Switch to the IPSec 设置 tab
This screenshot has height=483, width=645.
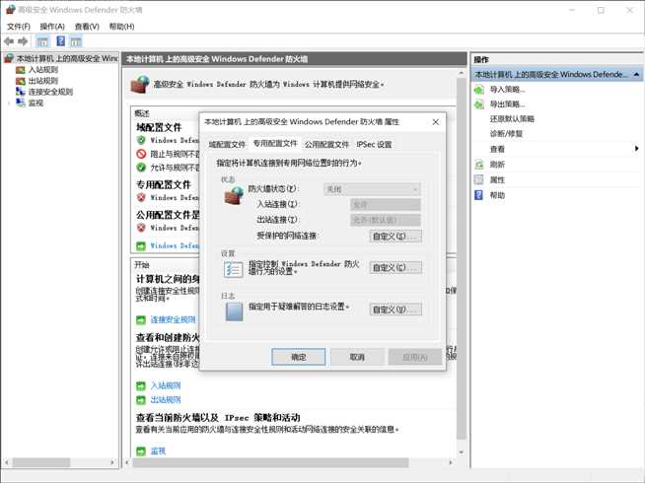pyautogui.click(x=374, y=144)
